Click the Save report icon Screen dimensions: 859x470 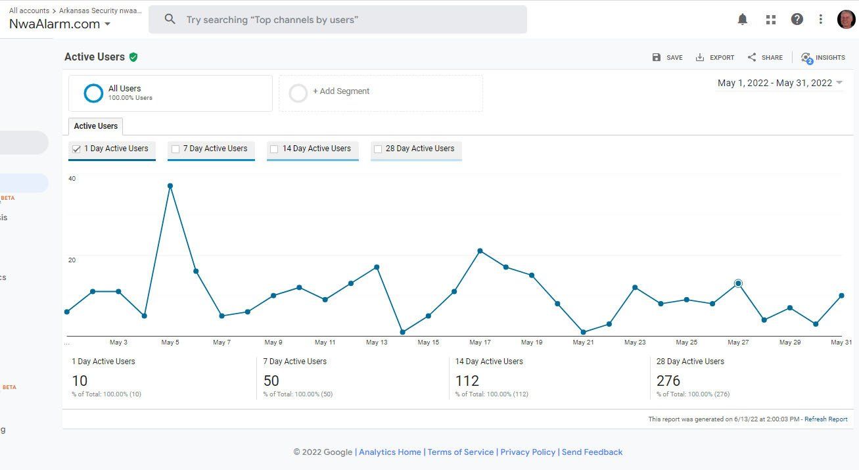point(657,57)
